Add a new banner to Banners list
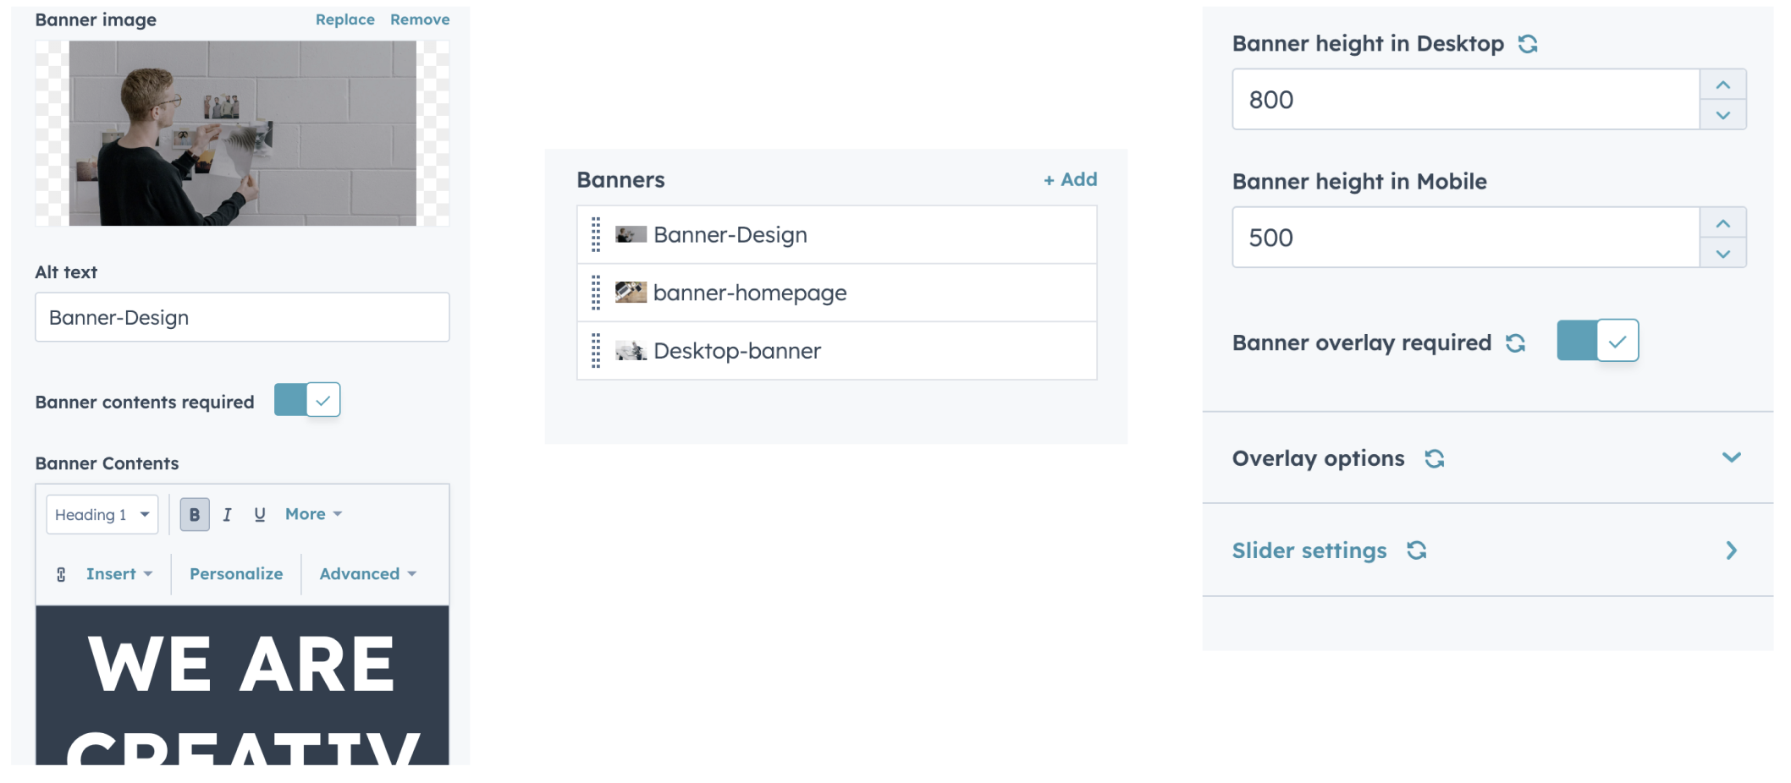1791x783 pixels. tap(1070, 179)
